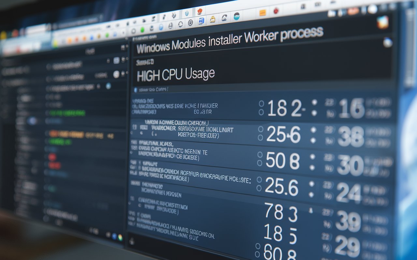Click the large 30 in the right column
Screen dimensions: 417x260
tap(350, 165)
